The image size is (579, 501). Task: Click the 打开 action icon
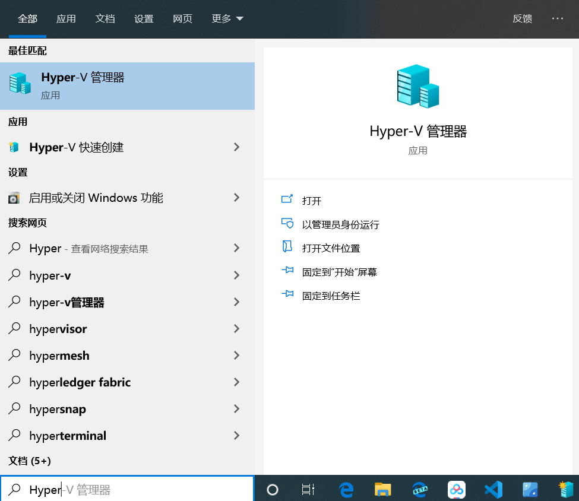287,199
